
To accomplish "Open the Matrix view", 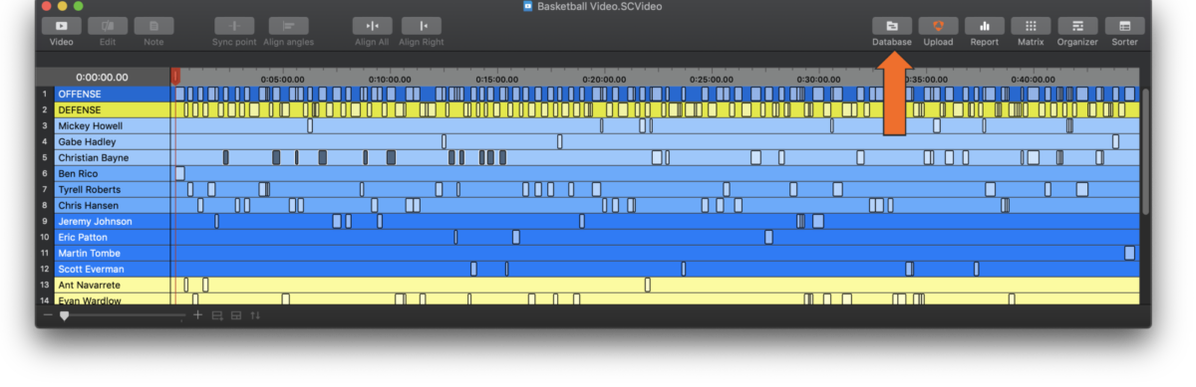I will (1032, 26).
